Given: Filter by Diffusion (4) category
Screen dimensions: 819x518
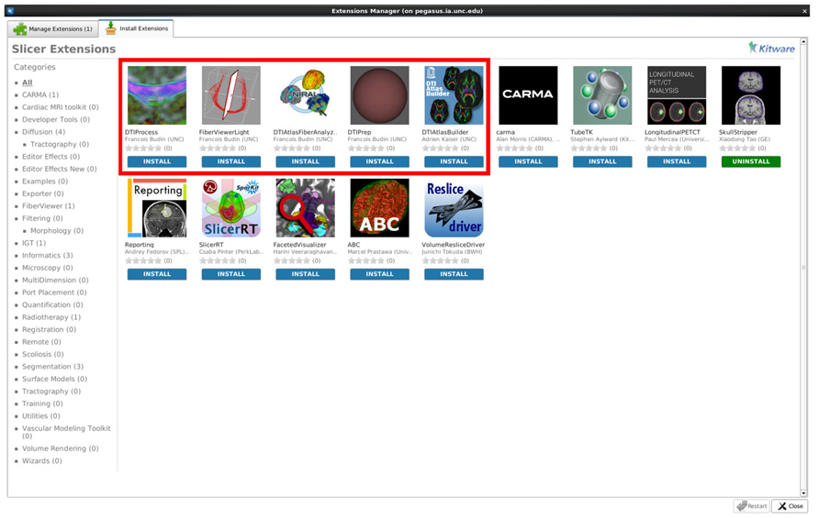Looking at the screenshot, I should (x=43, y=131).
